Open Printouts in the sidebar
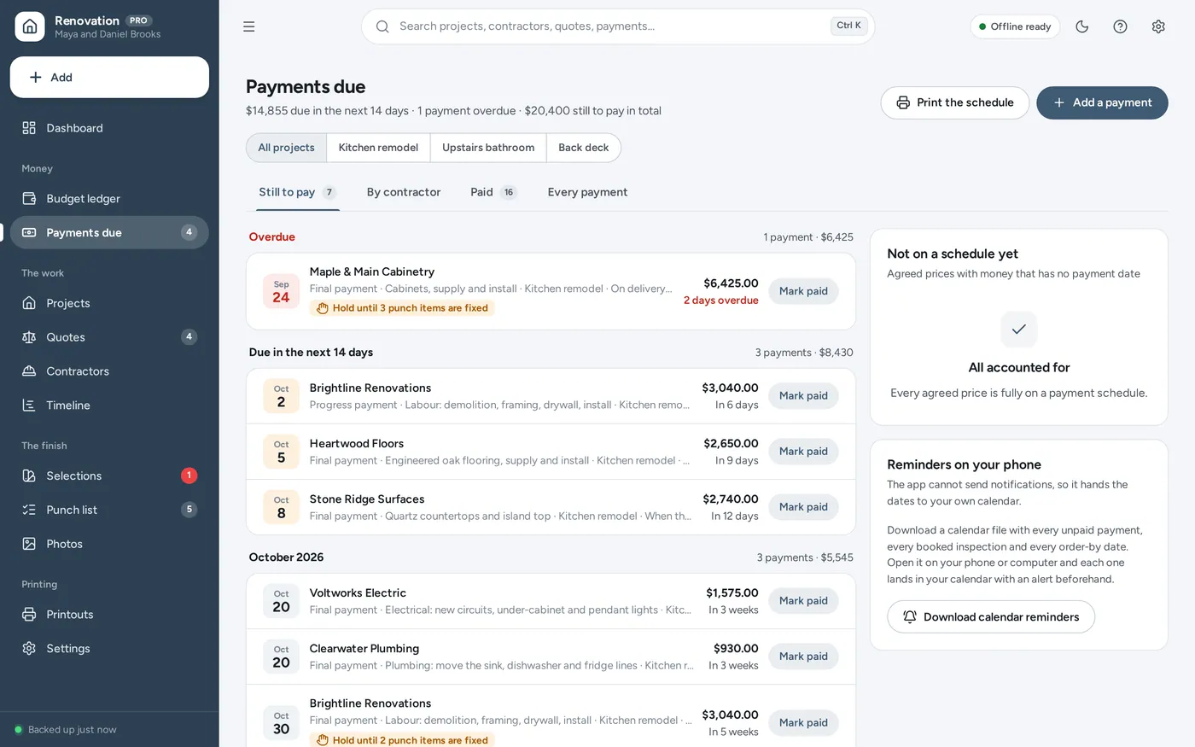Screen dimensions: 1195x747 (x=109, y=615)
